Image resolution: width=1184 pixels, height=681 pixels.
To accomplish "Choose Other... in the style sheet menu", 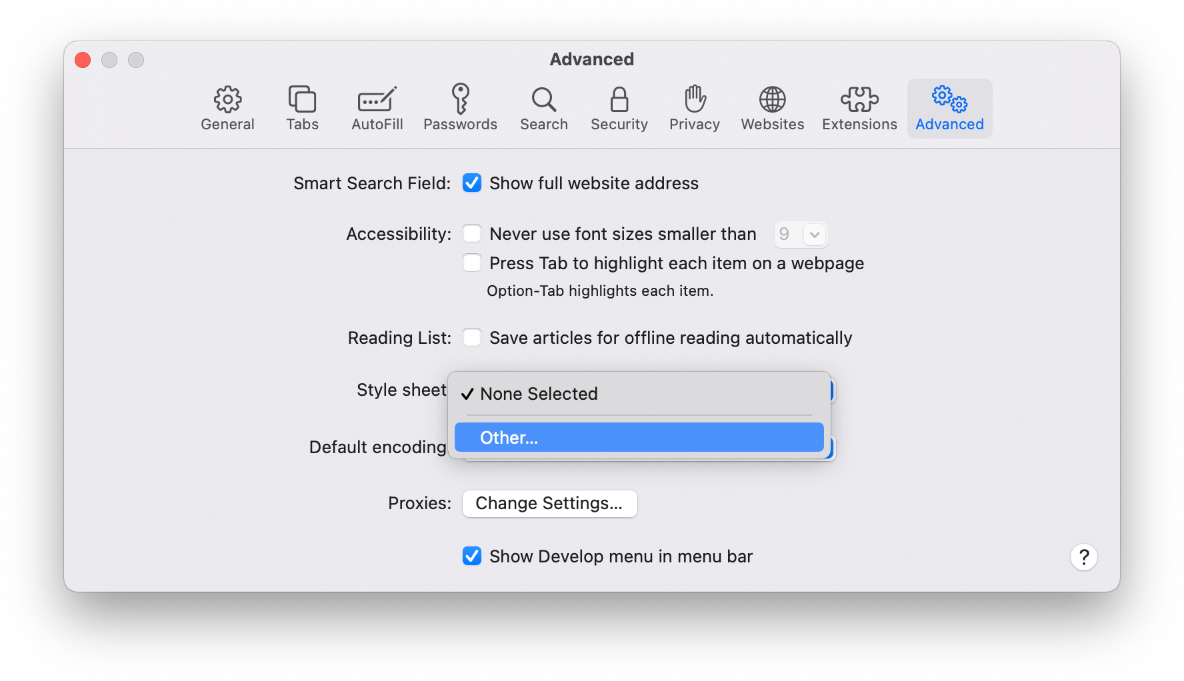I will pos(639,438).
